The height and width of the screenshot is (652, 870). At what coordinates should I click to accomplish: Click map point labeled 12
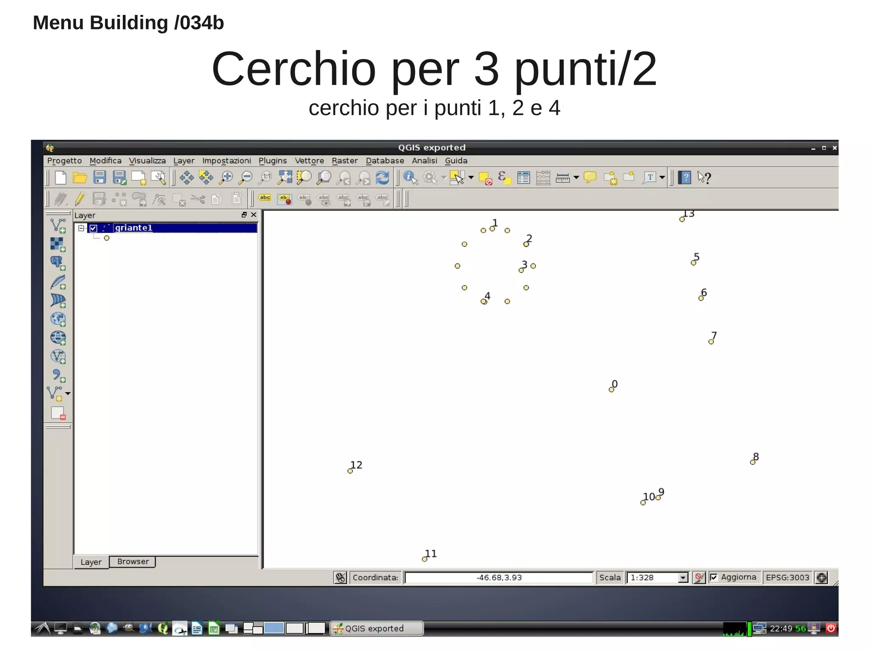point(350,471)
